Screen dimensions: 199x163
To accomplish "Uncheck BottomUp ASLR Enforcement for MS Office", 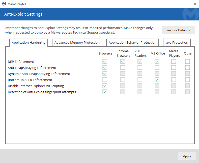I will click(x=157, y=80).
